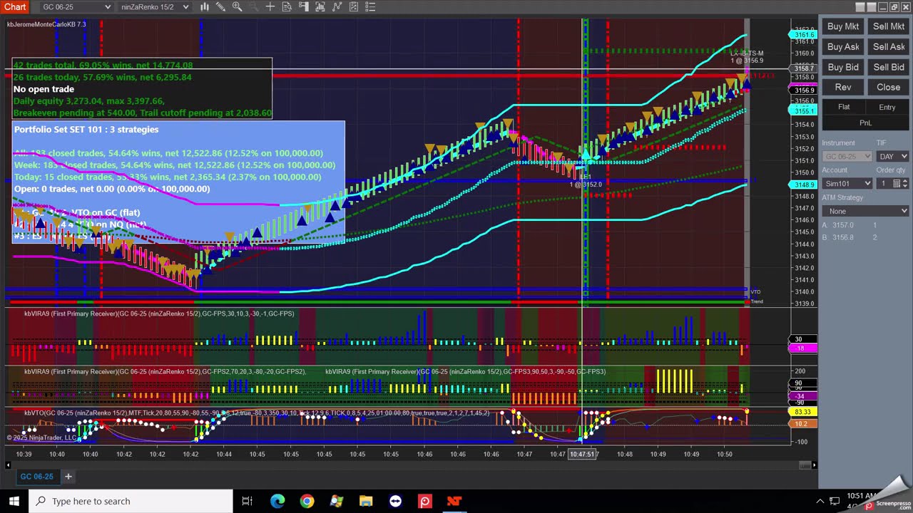
Task: Open Windows Start menu
Action: pos(14,501)
